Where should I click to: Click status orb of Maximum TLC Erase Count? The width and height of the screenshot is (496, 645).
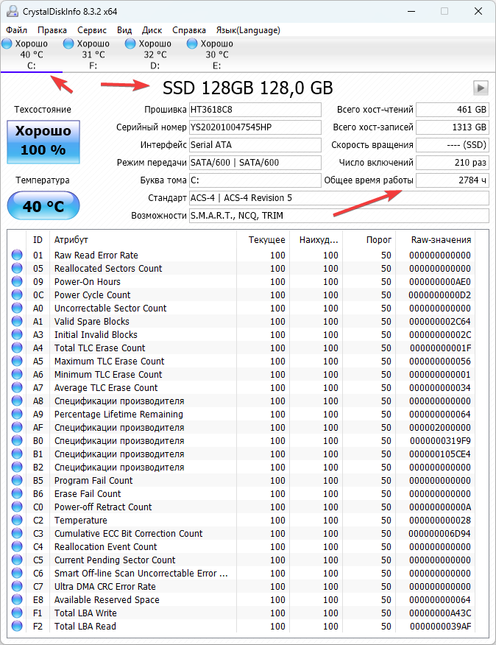point(17,362)
